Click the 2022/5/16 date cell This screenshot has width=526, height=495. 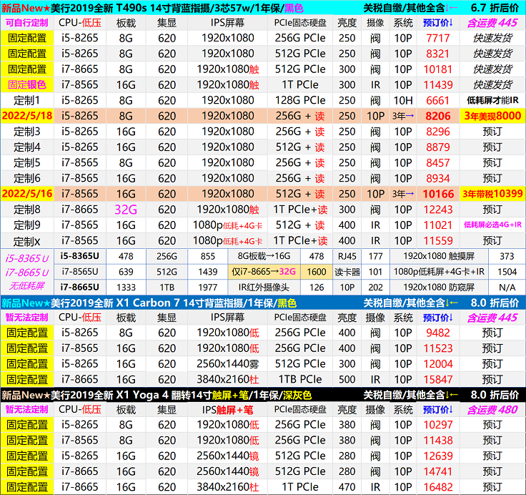tap(27, 193)
